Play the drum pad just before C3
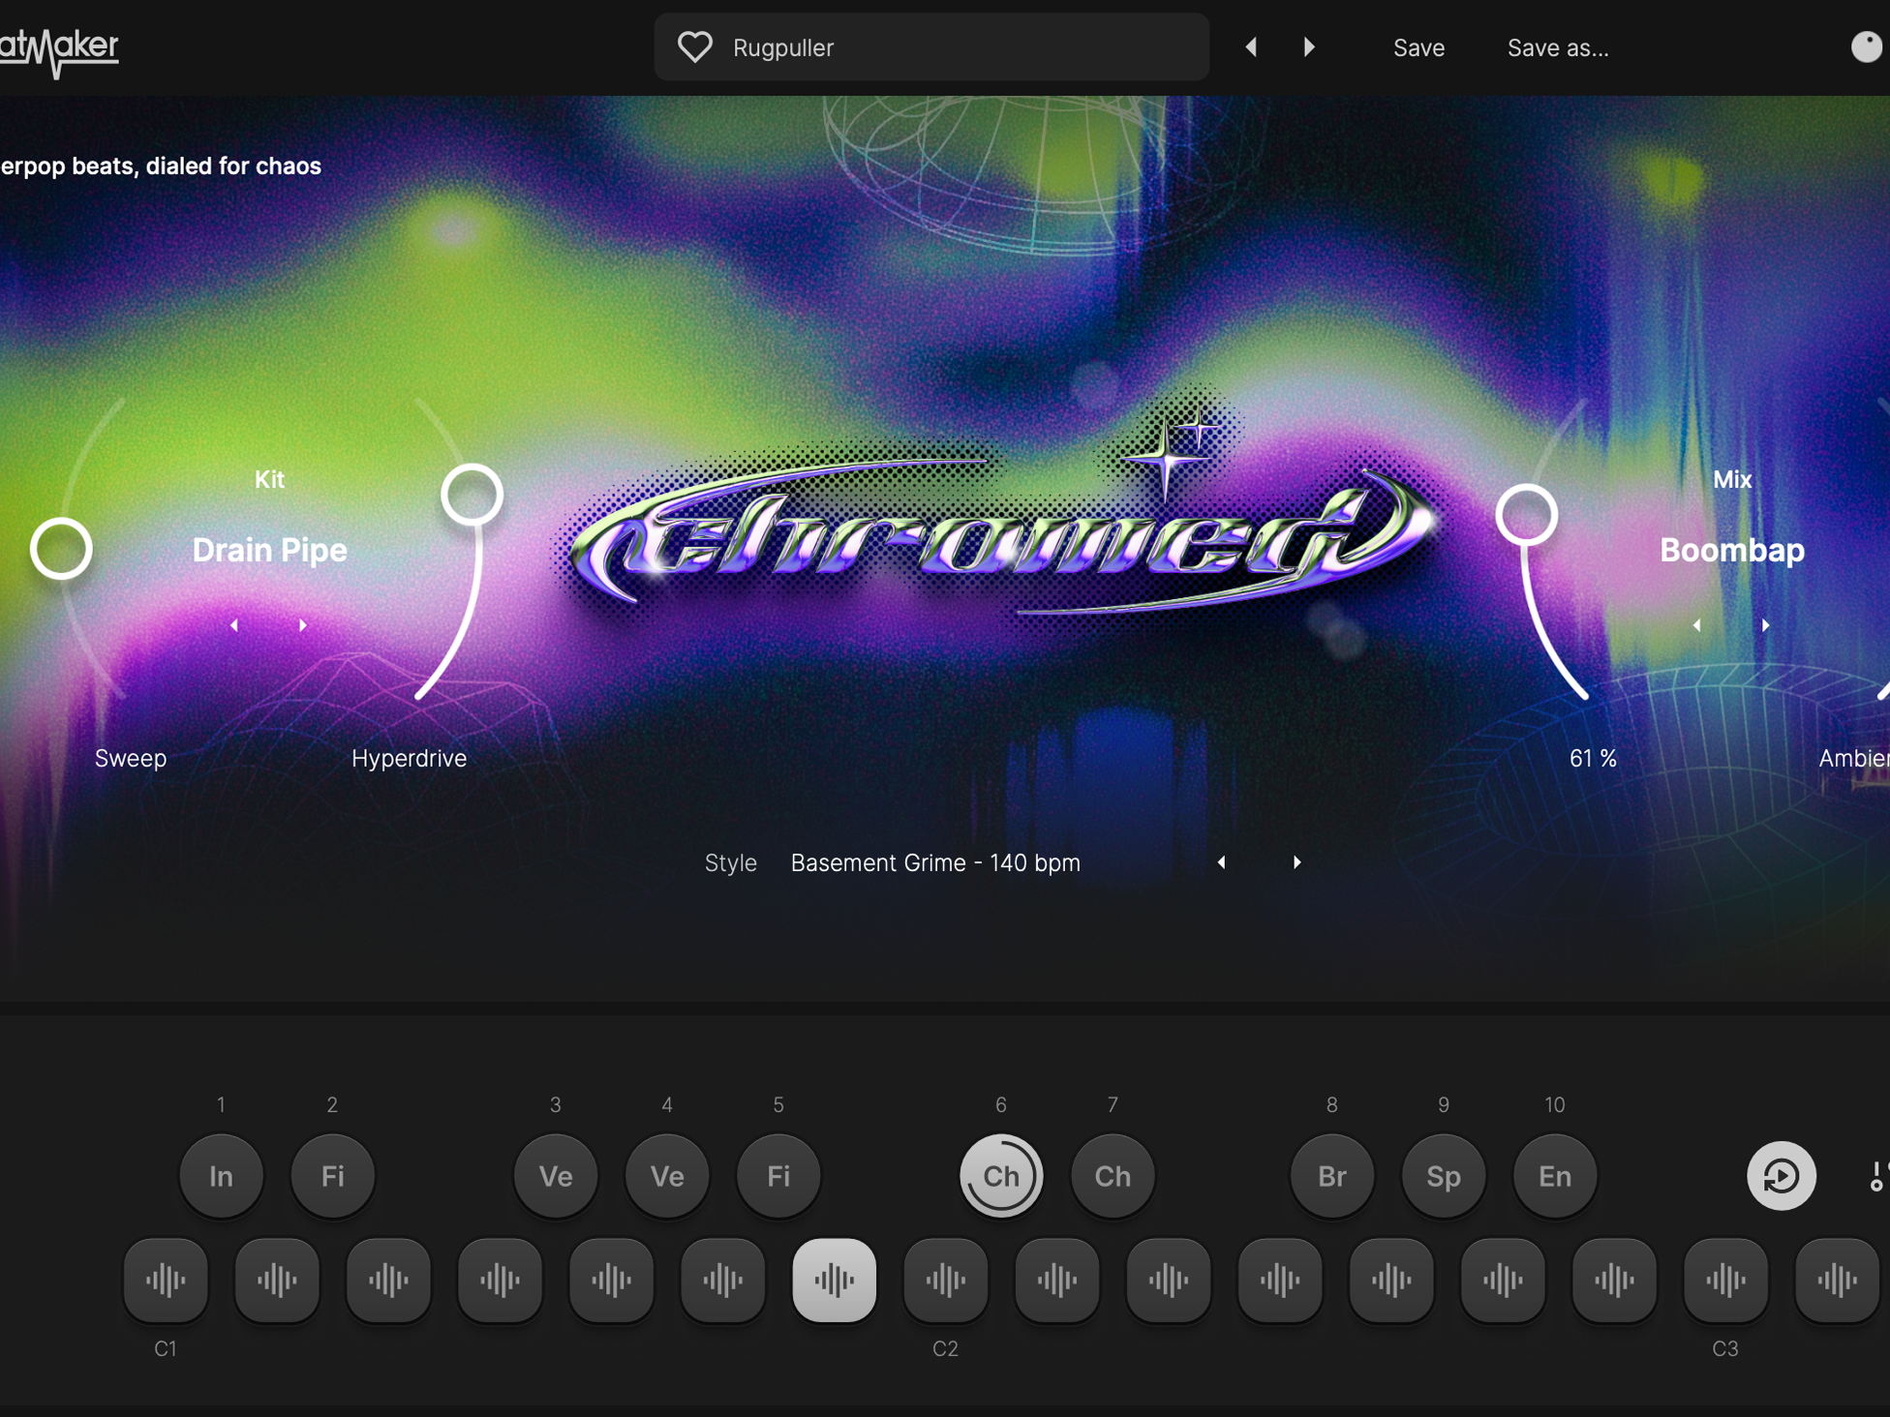Screen dimensions: 1890x1417 [x=1614, y=1281]
